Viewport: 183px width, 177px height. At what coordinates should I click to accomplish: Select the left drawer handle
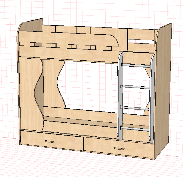click(50, 141)
